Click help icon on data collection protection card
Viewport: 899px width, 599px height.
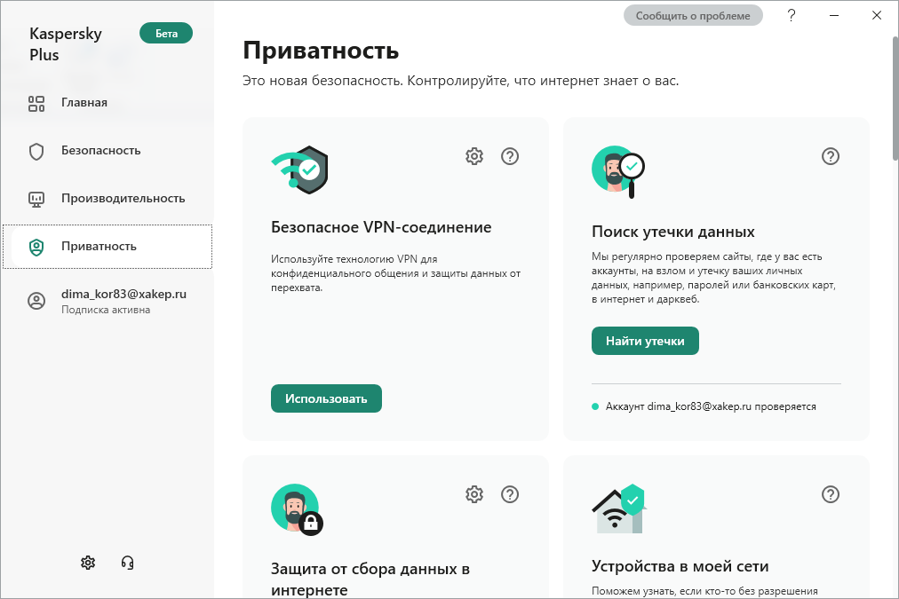click(x=510, y=494)
